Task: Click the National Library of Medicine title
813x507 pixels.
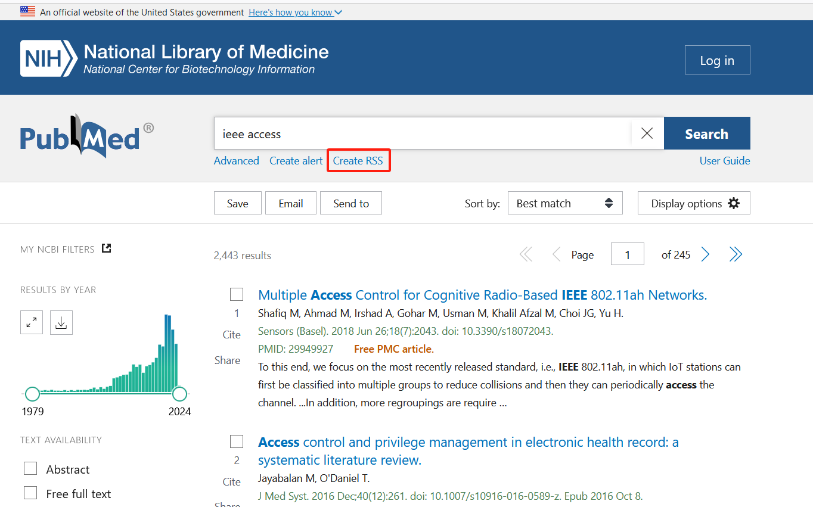Action: [x=206, y=52]
